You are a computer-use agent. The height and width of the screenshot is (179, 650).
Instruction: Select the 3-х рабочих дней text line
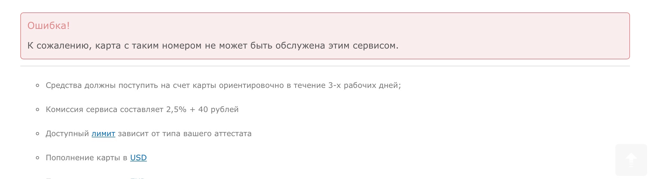point(223,85)
